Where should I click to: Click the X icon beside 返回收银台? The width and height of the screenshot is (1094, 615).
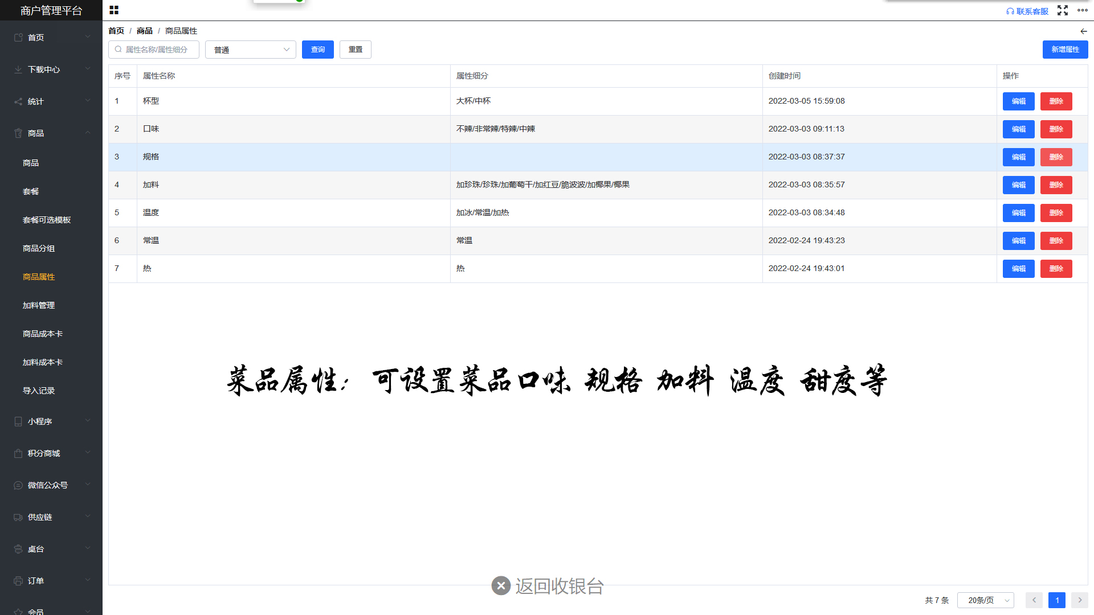click(501, 585)
